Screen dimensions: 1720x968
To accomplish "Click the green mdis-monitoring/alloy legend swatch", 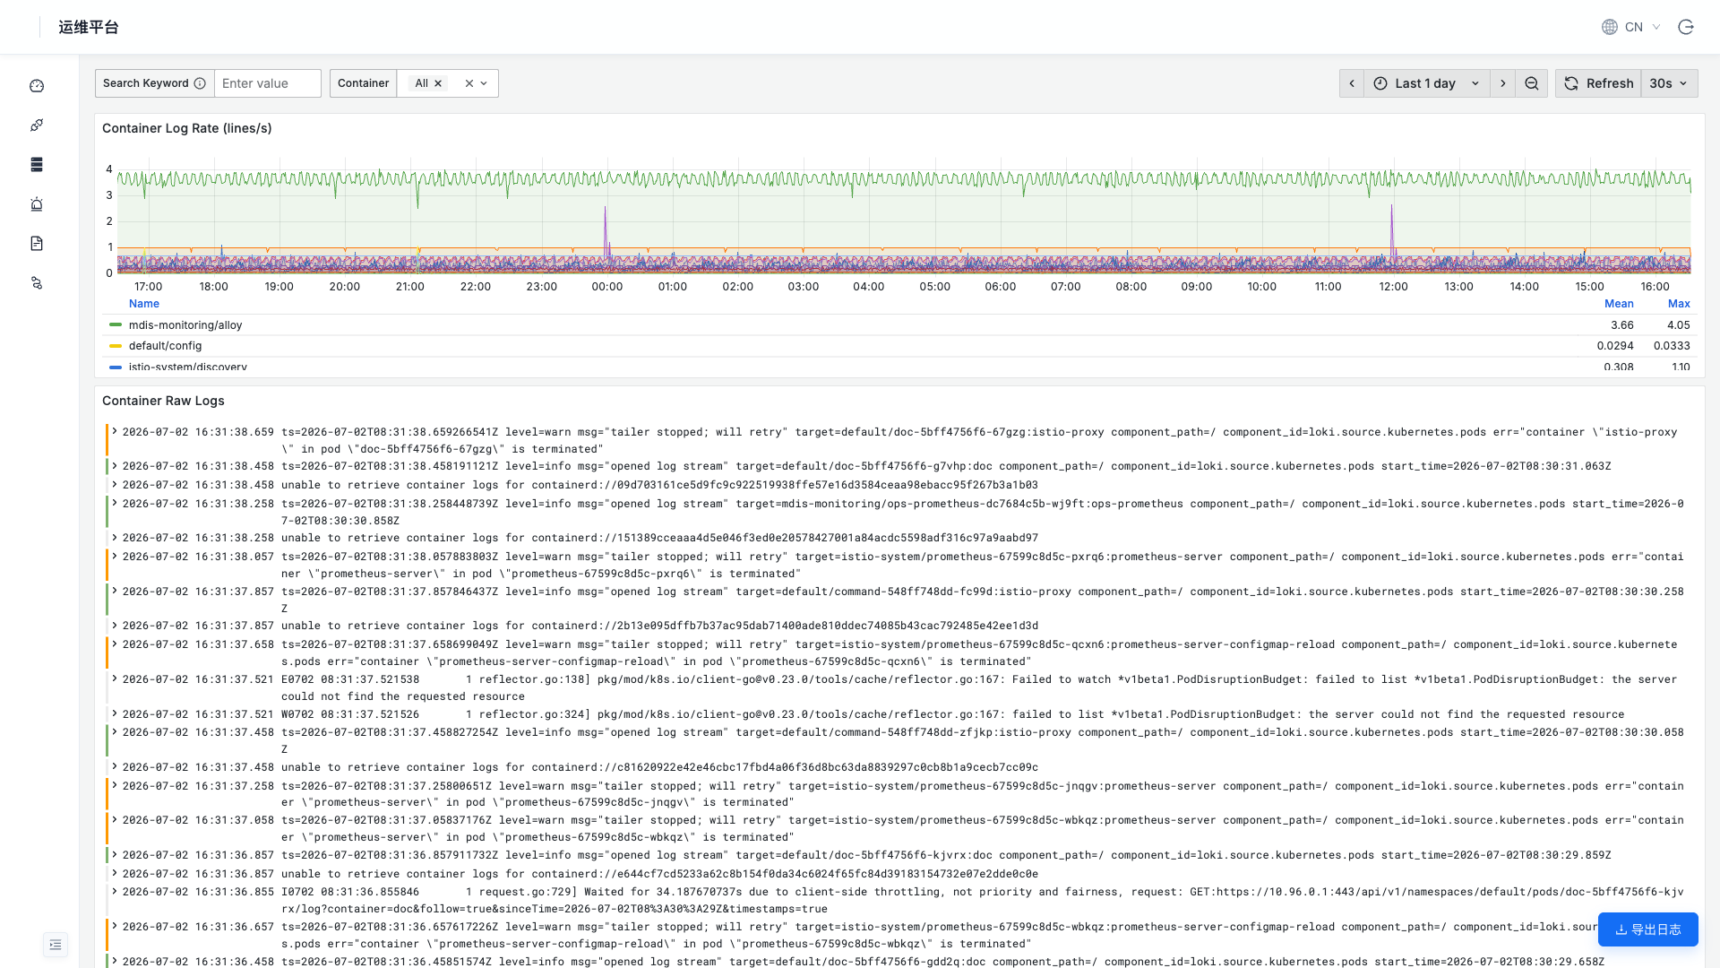I will coord(116,324).
